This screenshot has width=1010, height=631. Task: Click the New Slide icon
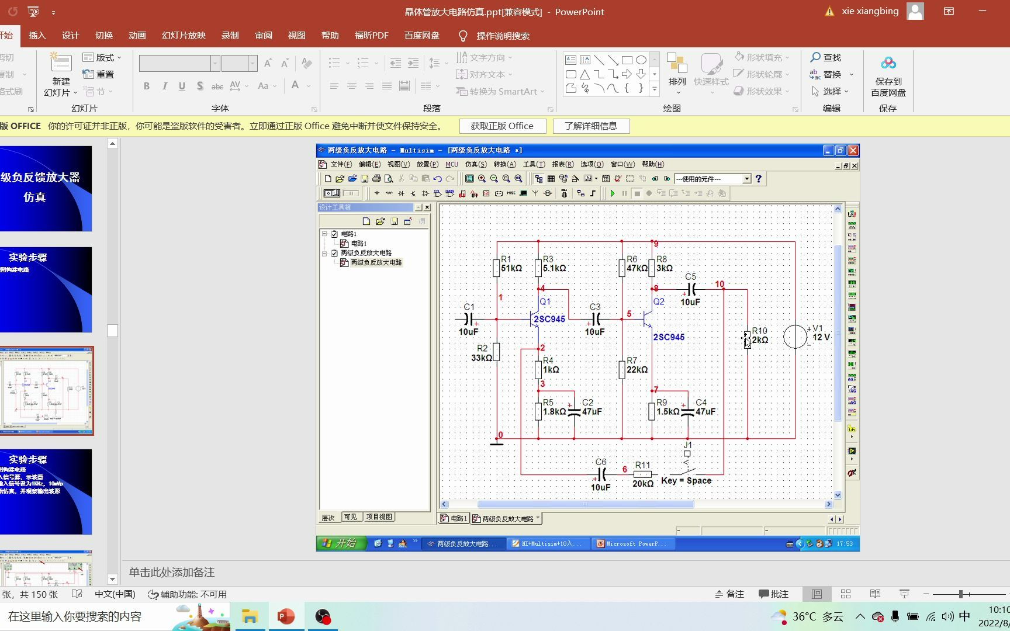click(x=61, y=64)
